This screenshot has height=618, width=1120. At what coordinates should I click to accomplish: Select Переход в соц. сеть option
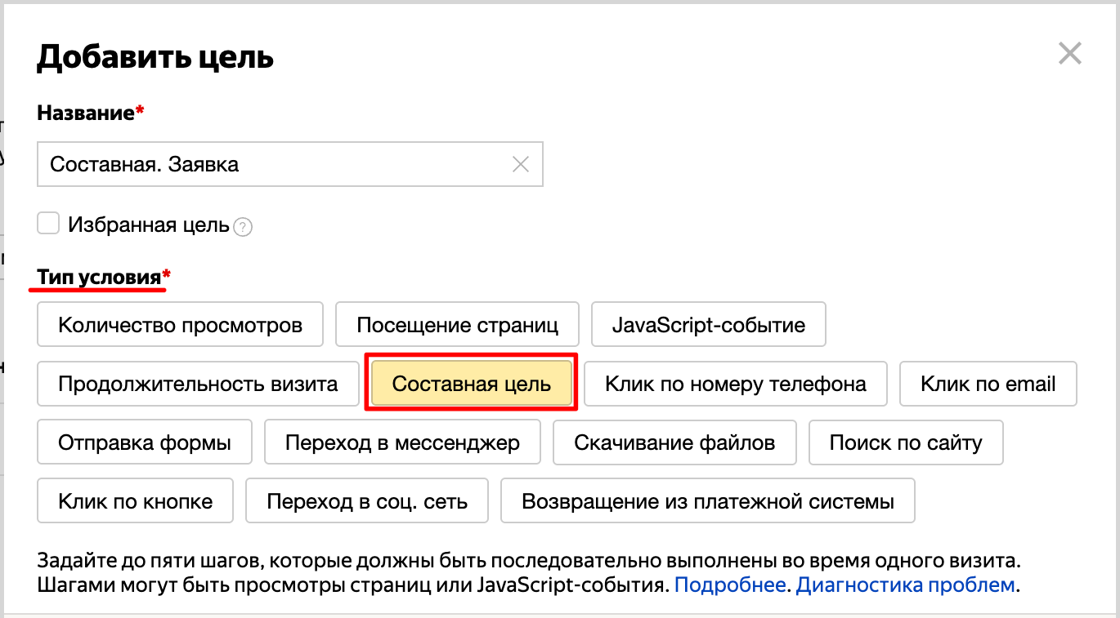point(367,500)
